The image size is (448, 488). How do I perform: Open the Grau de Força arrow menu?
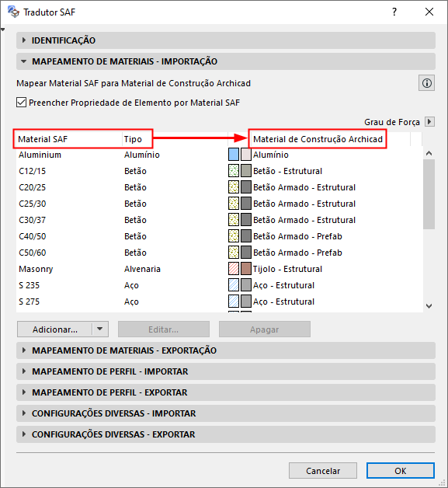[429, 121]
